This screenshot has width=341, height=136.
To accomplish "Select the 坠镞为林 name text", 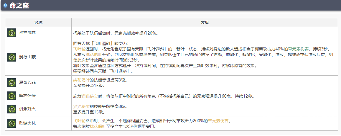I will tap(27, 123).
